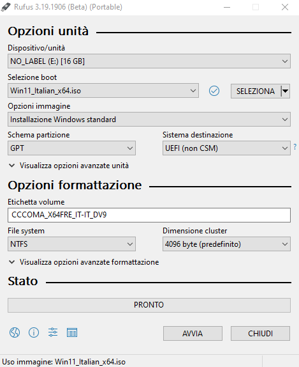Open the SELEZIONA split-button arrow
The width and height of the screenshot is (299, 367).
[285, 91]
